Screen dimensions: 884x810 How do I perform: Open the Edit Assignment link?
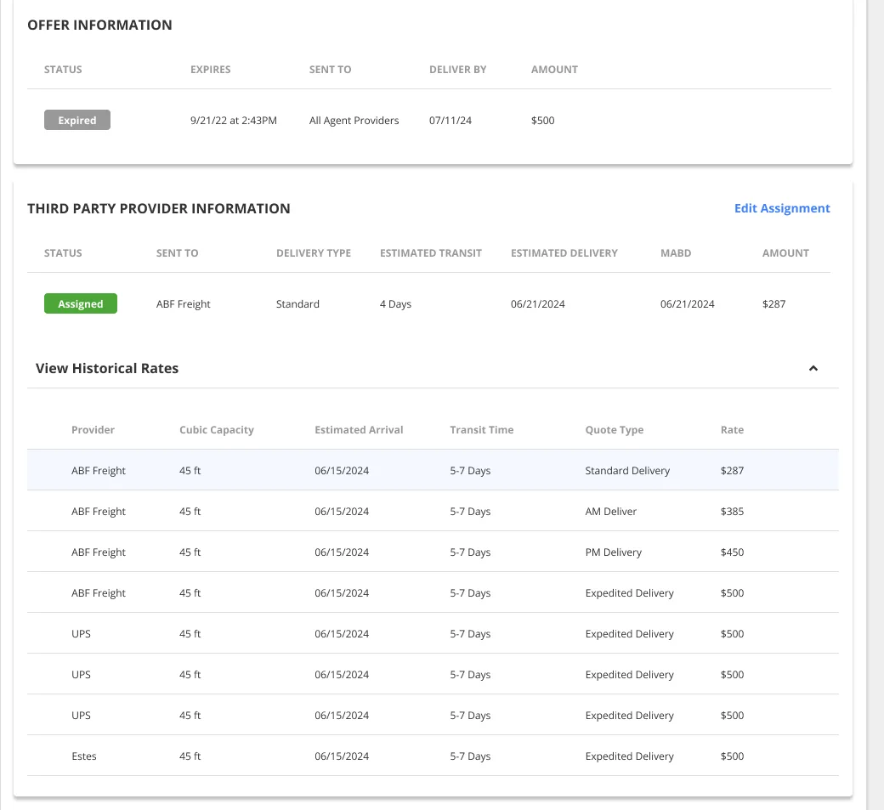coord(782,208)
